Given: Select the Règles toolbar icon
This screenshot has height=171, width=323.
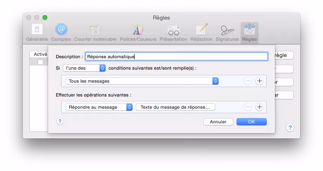Looking at the screenshot, I should point(250,33).
